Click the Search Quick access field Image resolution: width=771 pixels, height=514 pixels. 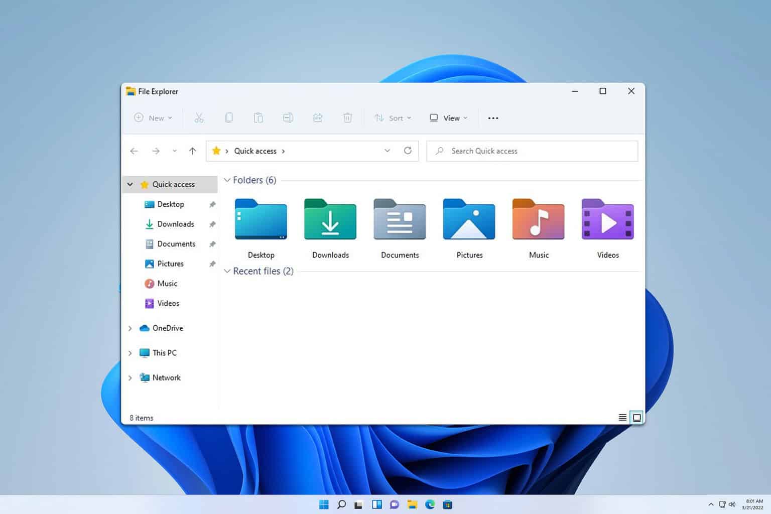pyautogui.click(x=532, y=151)
